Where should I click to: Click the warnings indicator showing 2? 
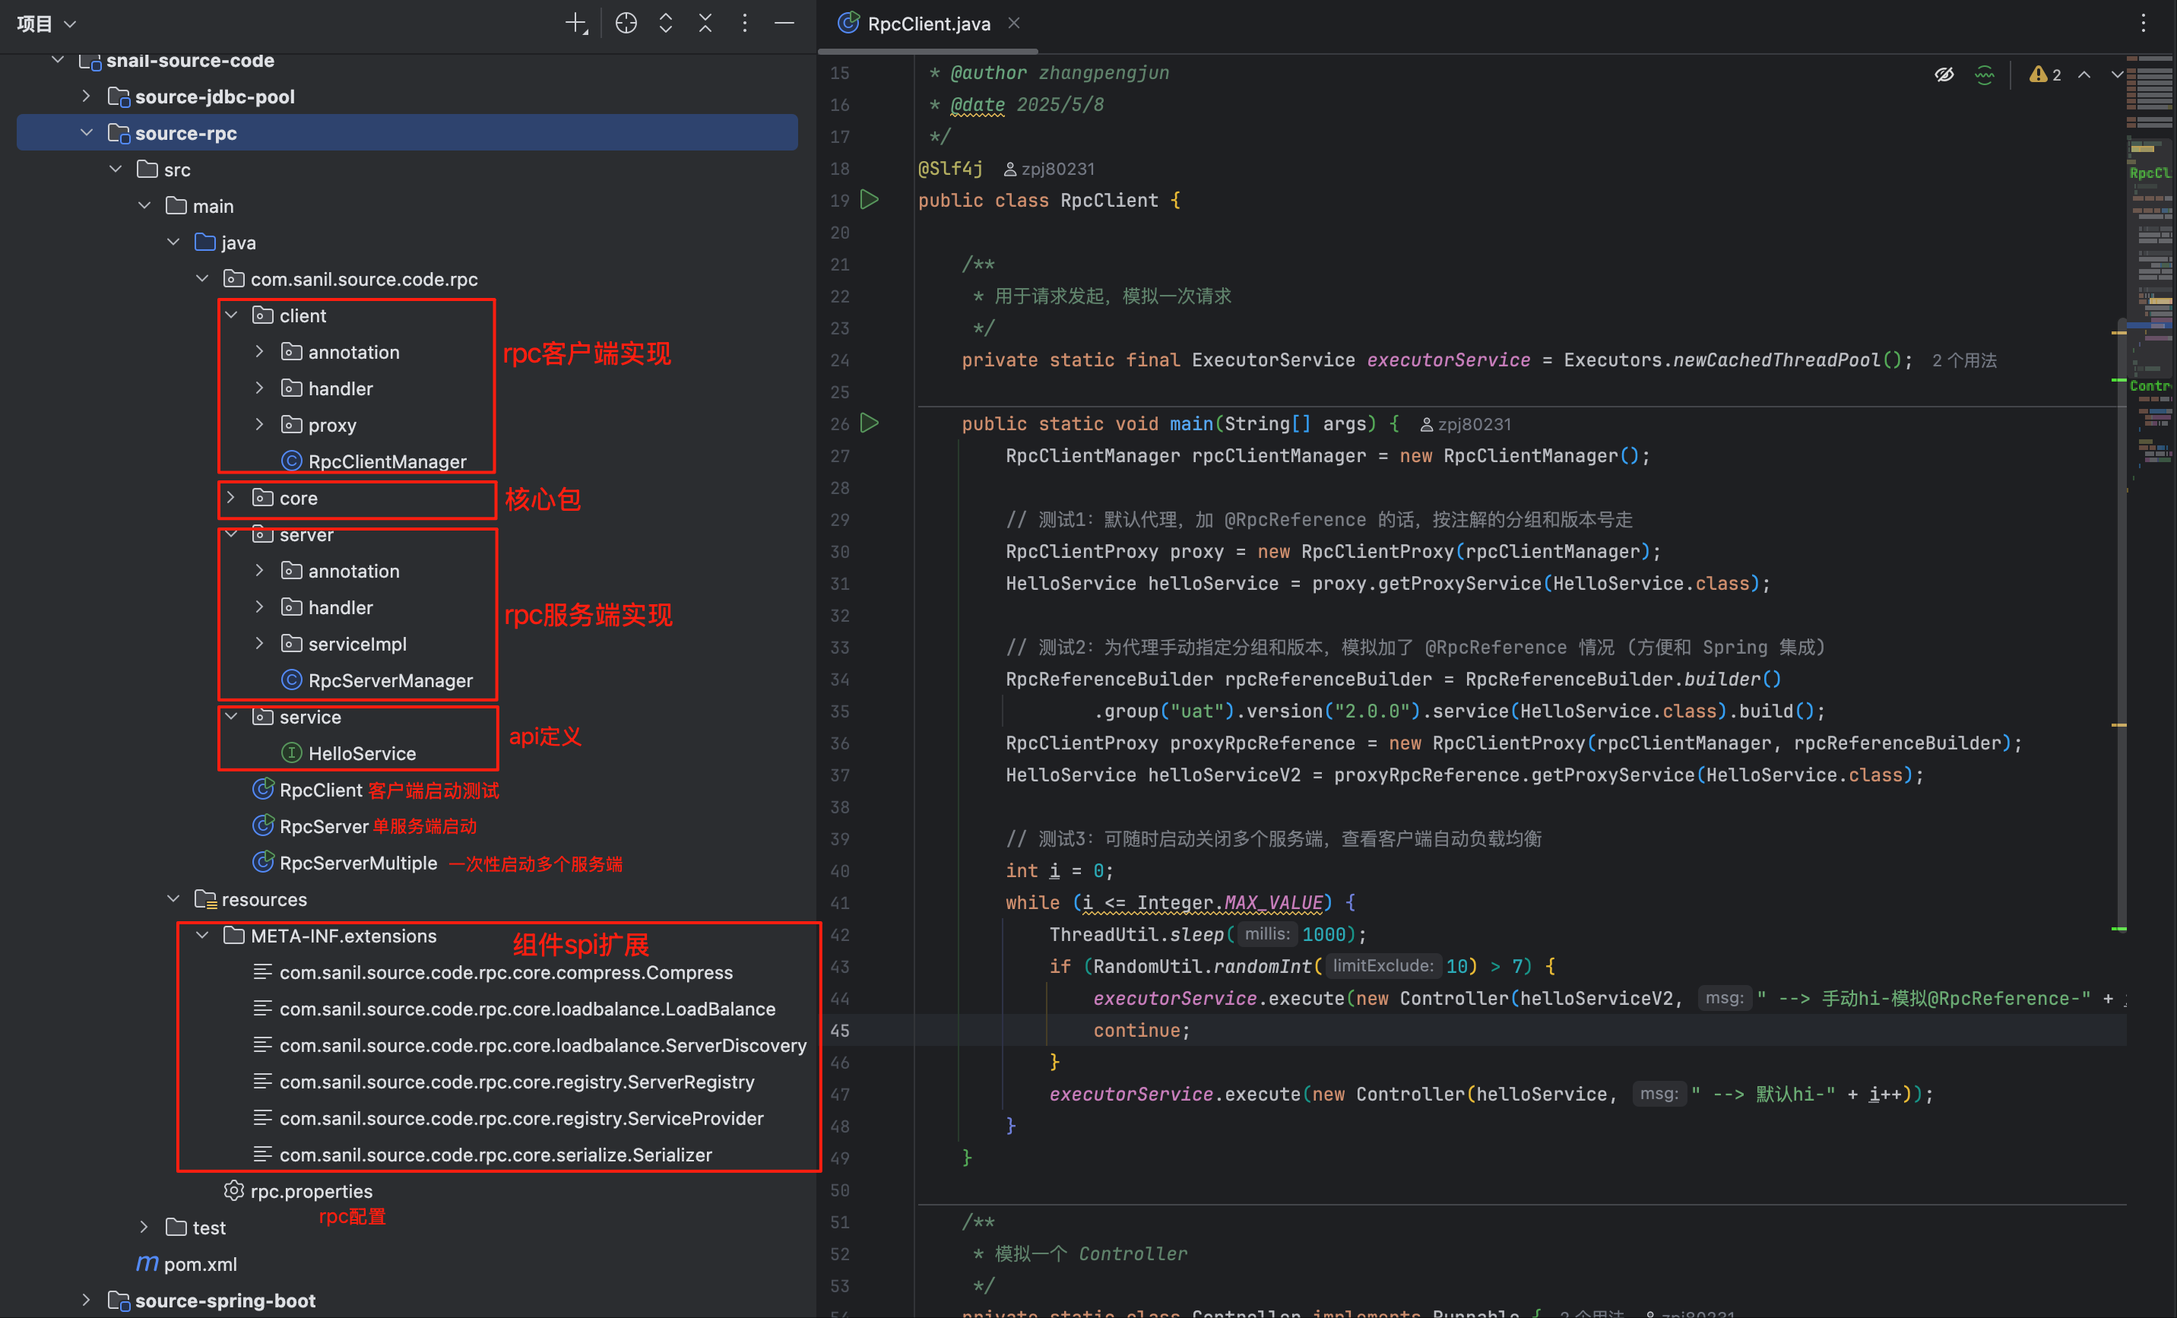click(x=2045, y=74)
